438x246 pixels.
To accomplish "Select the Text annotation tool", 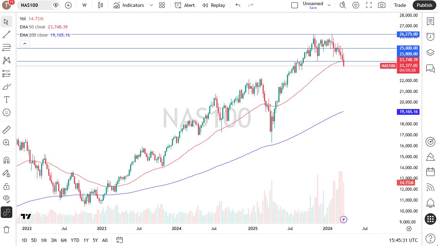I will point(6,99).
